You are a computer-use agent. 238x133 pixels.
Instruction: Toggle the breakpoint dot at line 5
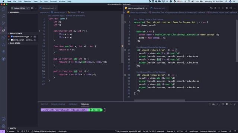(x=39, y=31)
